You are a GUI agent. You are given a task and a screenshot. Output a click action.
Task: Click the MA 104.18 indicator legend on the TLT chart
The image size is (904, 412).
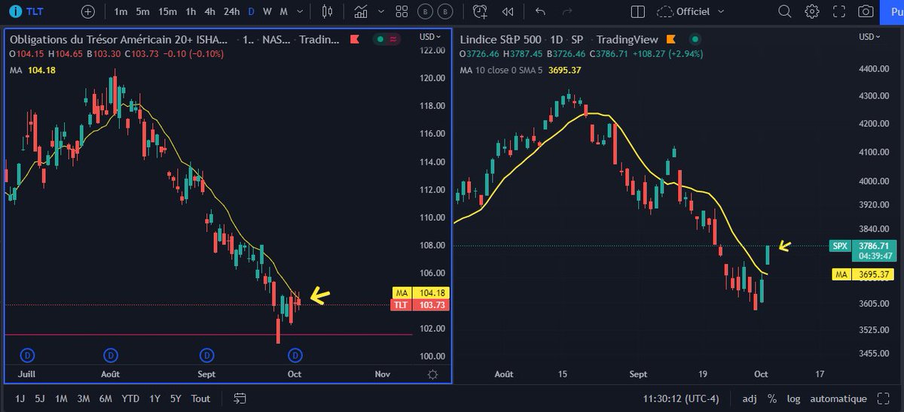click(32, 70)
